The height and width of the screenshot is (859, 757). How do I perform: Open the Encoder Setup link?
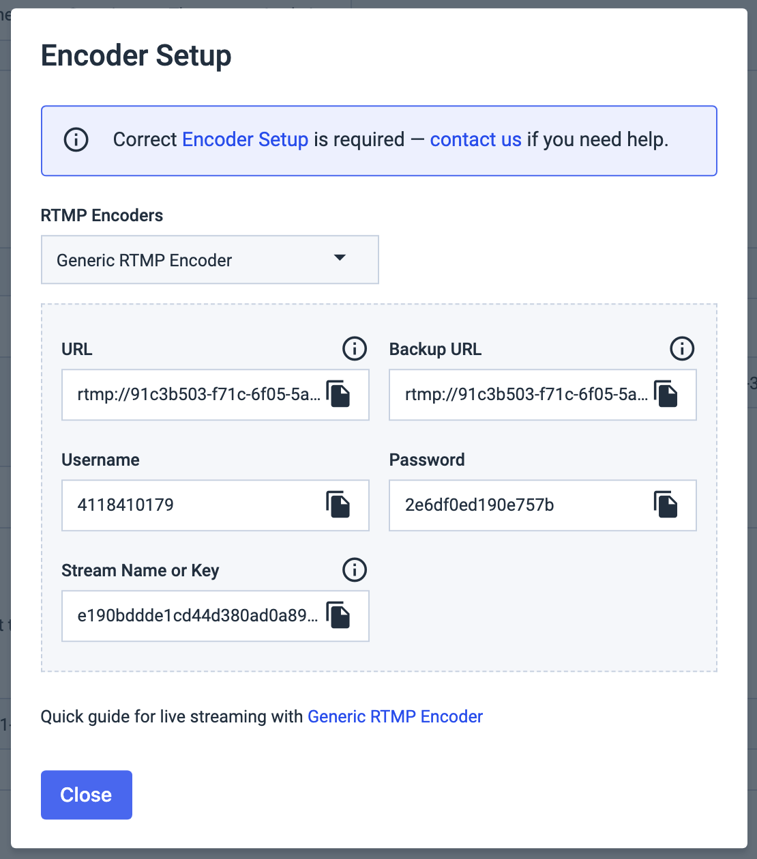point(245,139)
